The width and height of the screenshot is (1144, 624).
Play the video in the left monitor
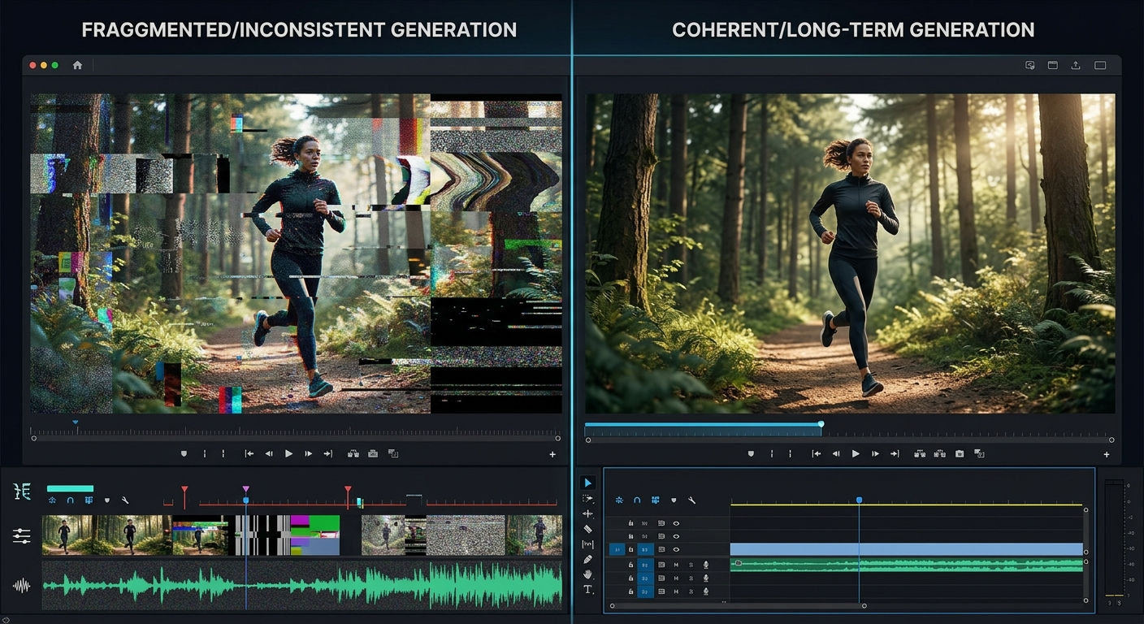point(288,454)
